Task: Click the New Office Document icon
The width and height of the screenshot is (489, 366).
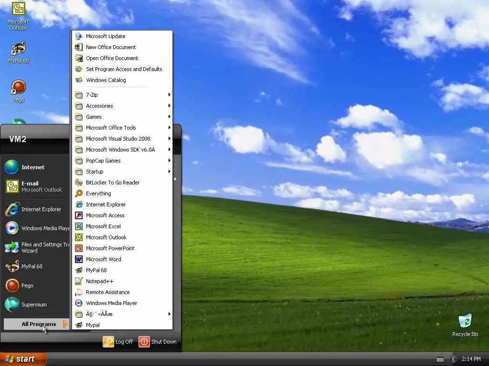Action: (79, 47)
